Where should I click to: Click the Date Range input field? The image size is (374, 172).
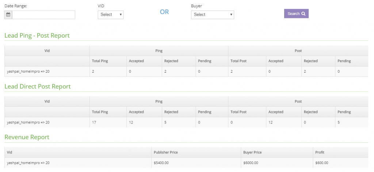44,15
